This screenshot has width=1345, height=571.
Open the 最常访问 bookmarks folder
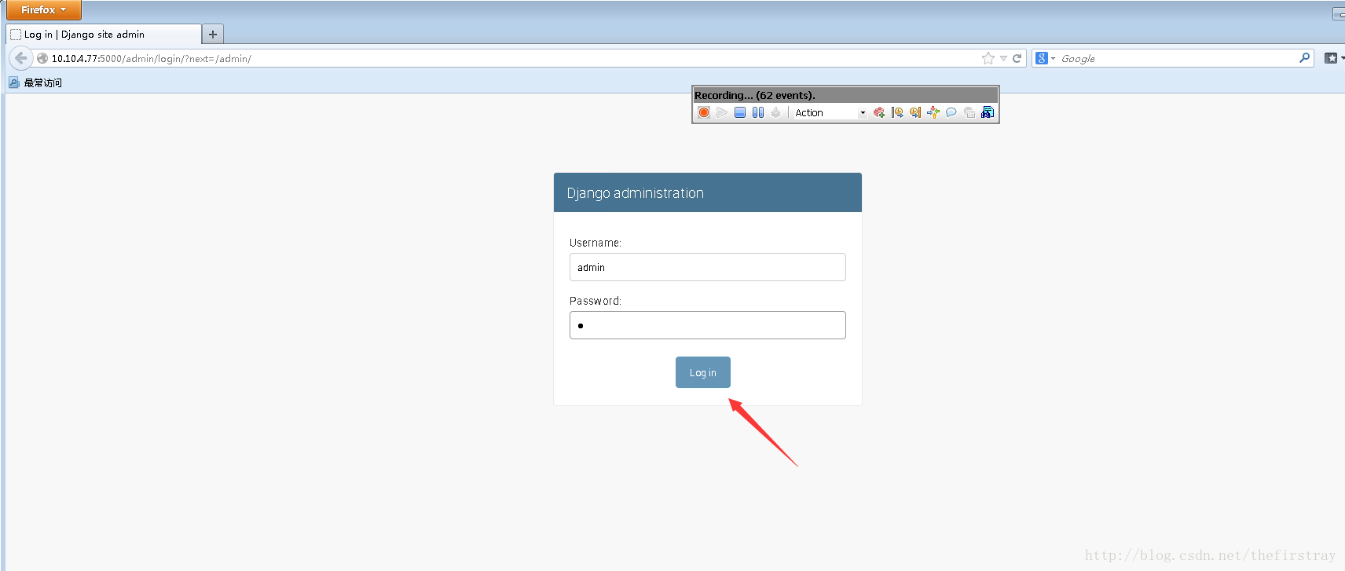coord(35,82)
